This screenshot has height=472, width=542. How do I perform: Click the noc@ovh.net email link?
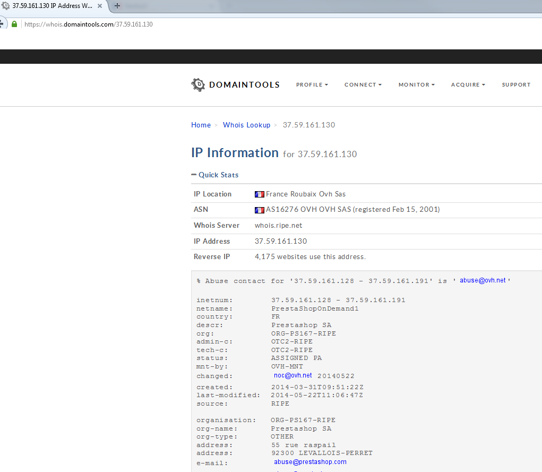(x=293, y=375)
